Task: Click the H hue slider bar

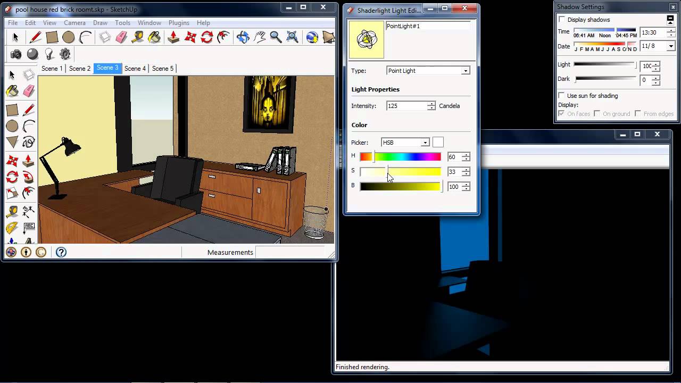Action: [401, 157]
